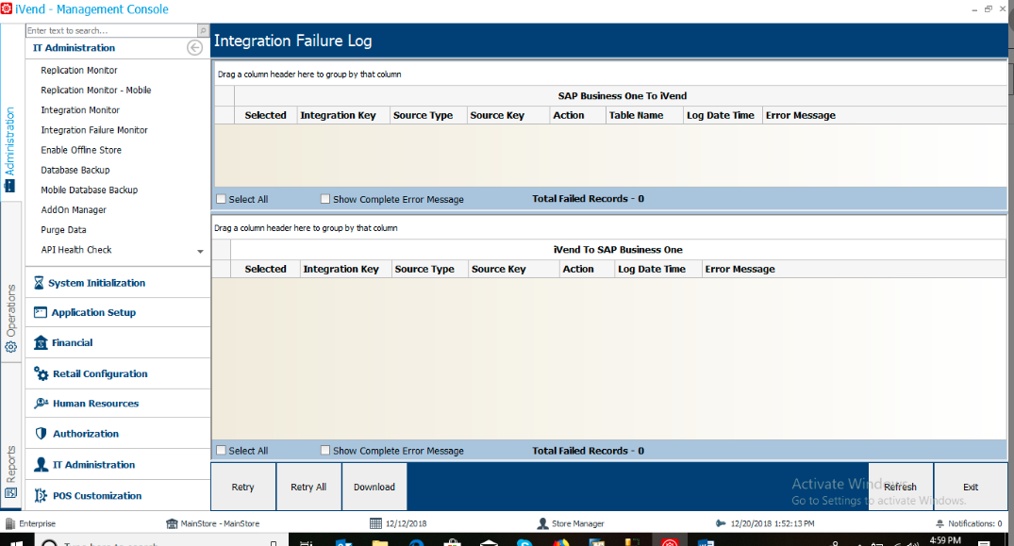
Task: Open Mobile Database Backup
Action: [x=90, y=190]
